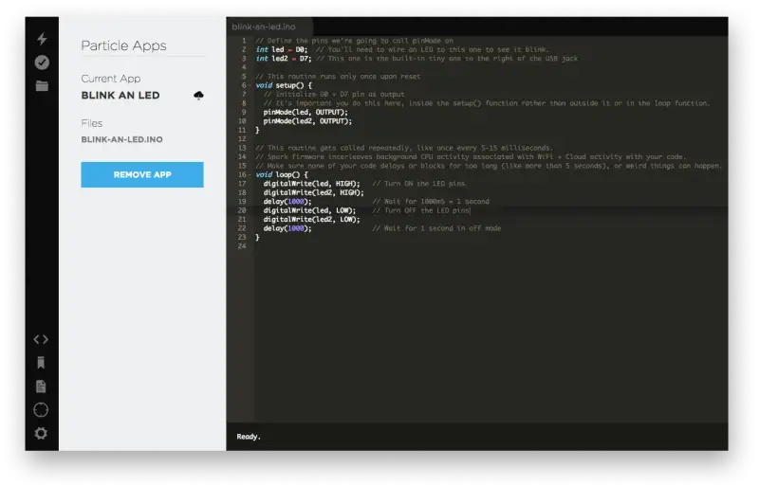Click the 'Wait for 1 second in off mode' comment
The width and height of the screenshot is (759, 504).
coord(436,228)
